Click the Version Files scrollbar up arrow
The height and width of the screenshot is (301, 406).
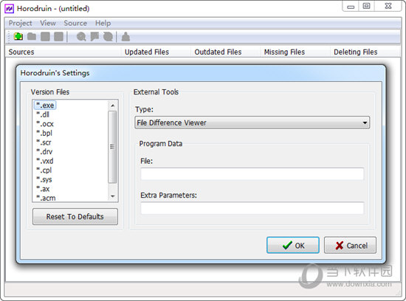pos(113,105)
